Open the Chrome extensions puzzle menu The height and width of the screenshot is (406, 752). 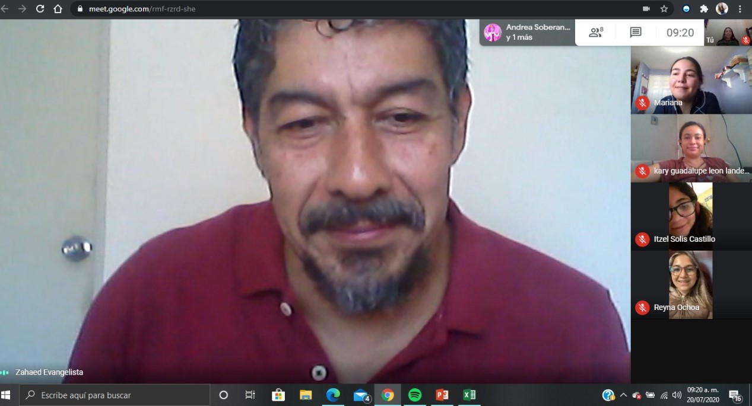coord(705,9)
